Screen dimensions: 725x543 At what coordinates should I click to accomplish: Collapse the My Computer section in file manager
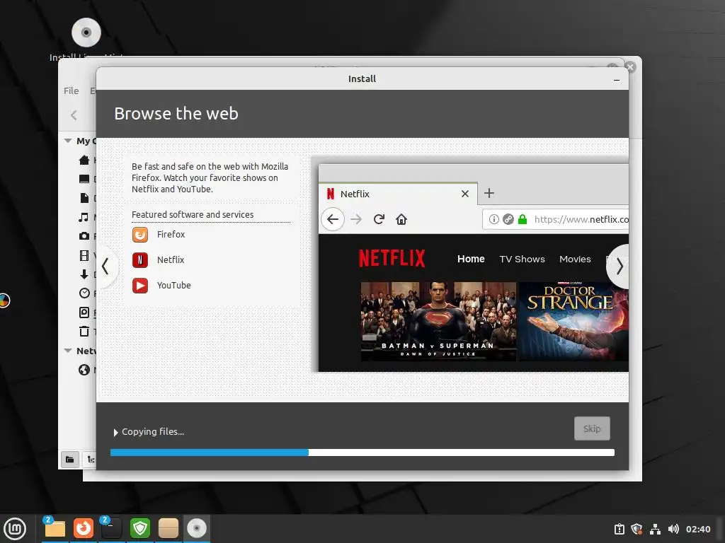(x=68, y=141)
